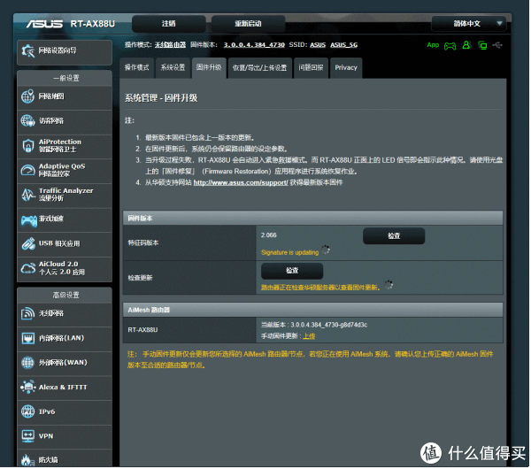531x469 pixels.
Task: Click the firmware version 3.0.0.4.384_4730 link
Action: coord(255,45)
